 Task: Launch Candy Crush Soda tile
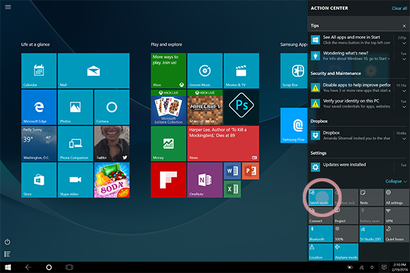(111, 180)
